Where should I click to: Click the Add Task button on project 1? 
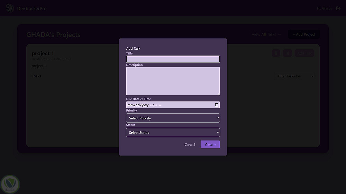(304, 53)
